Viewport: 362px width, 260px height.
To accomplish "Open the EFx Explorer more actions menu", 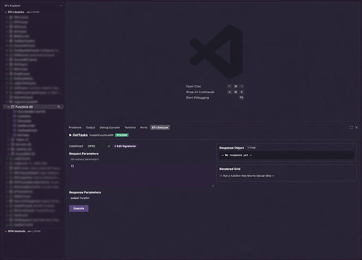I will 61,6.
